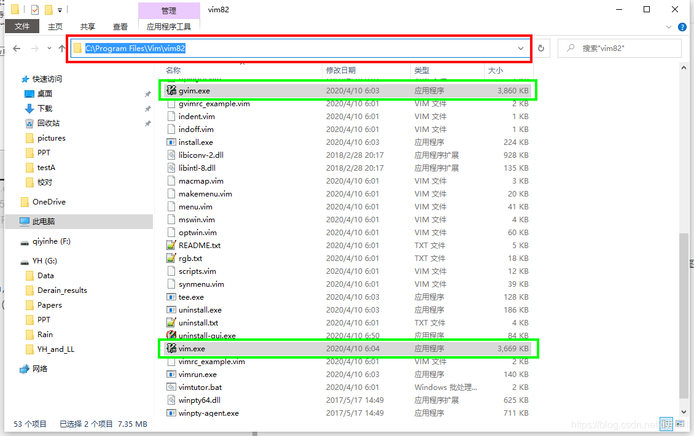The width and height of the screenshot is (694, 436).
Task: Click the vimtutor.bat file icon
Action: coord(171,387)
